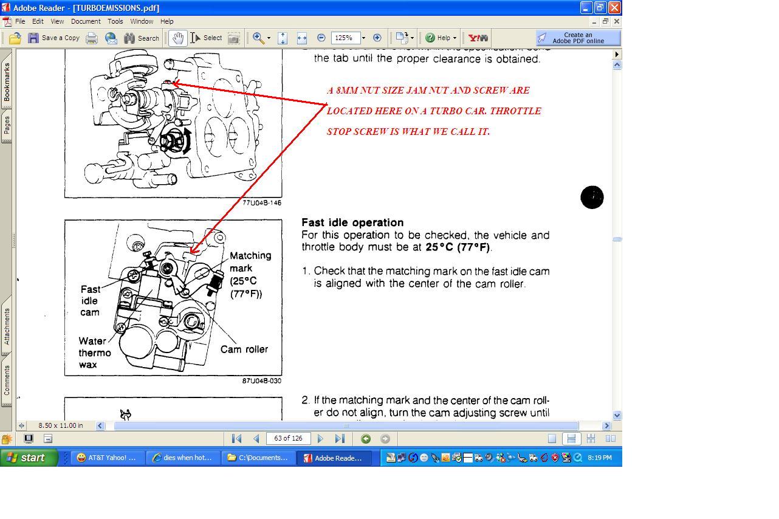The width and height of the screenshot is (779, 519).
Task: Click the Open folder icon in toolbar
Action: coord(15,38)
